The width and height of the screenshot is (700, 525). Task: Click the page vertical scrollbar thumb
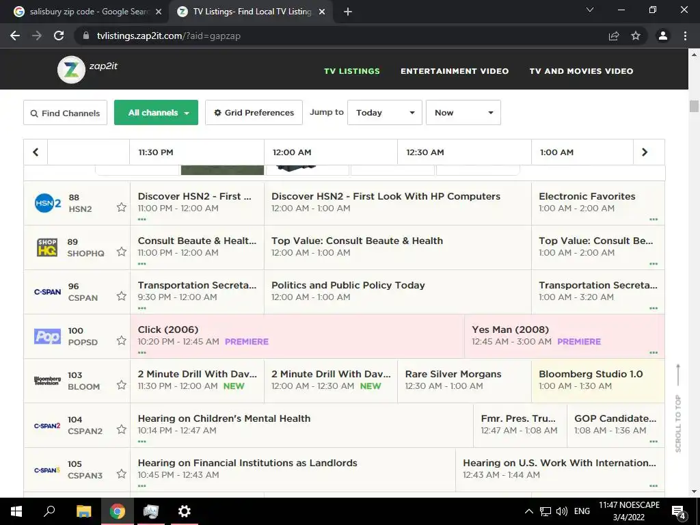coord(694,106)
